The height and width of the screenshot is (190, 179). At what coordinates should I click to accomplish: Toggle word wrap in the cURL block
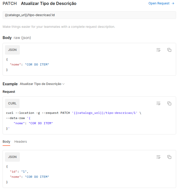coord(158,103)
